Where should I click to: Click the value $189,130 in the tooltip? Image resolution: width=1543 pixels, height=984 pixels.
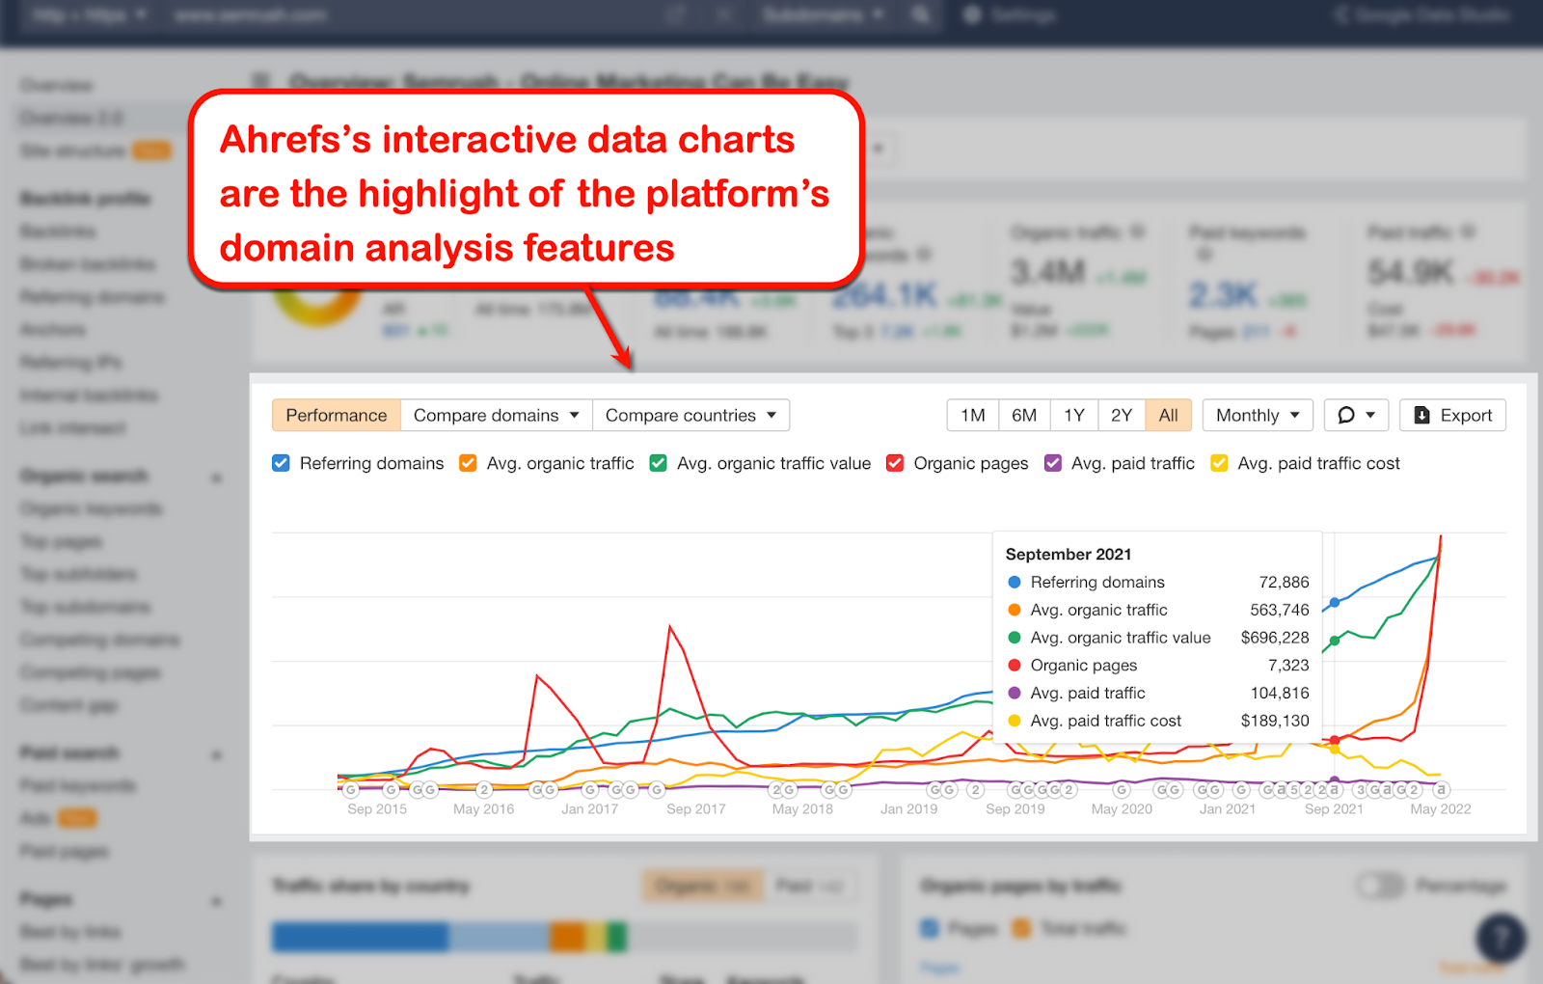point(1275,721)
